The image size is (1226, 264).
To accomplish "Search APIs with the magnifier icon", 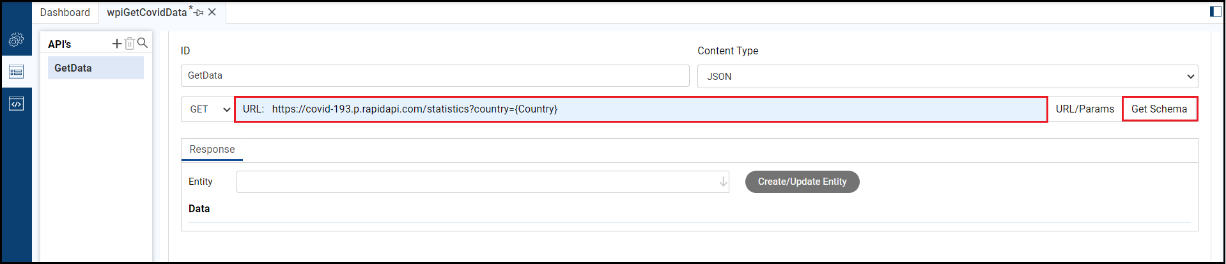I will point(143,43).
